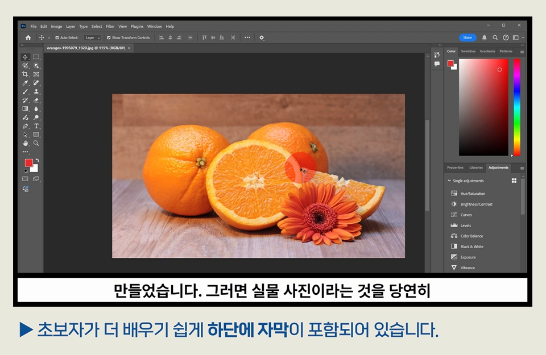Image resolution: width=546 pixels, height=355 pixels.
Task: Reset default foreground and background colors
Action: [x=26, y=171]
